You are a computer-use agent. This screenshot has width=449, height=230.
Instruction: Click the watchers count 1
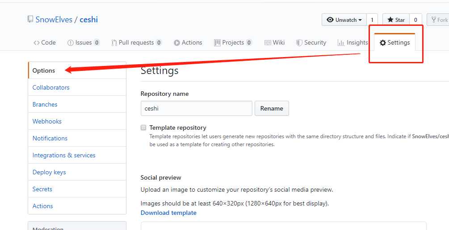(372, 20)
